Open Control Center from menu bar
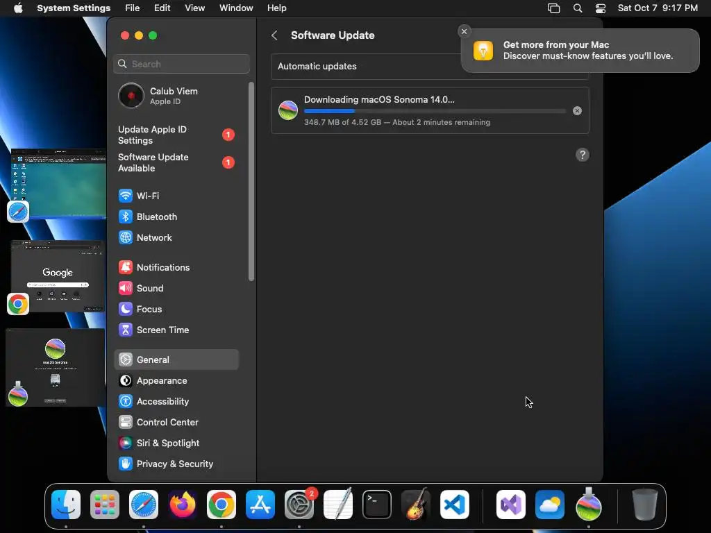The image size is (711, 533). pyautogui.click(x=601, y=8)
